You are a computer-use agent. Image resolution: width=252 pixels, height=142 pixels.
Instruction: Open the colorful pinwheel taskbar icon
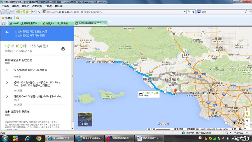[x=16, y=138]
